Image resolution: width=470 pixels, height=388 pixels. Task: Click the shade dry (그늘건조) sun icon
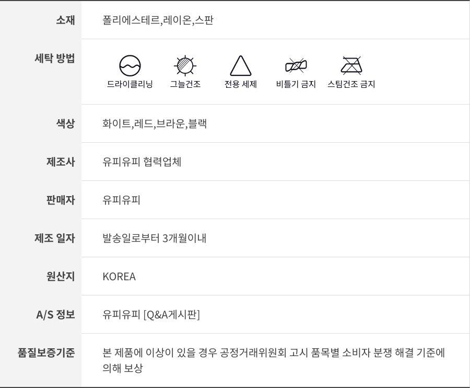click(x=185, y=66)
